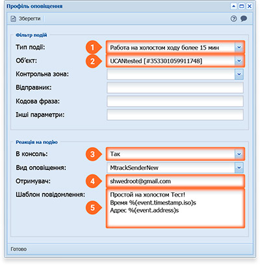Click the Профіль оповіщення window title
Viewport: 260px width, 265px height.
point(34,7)
